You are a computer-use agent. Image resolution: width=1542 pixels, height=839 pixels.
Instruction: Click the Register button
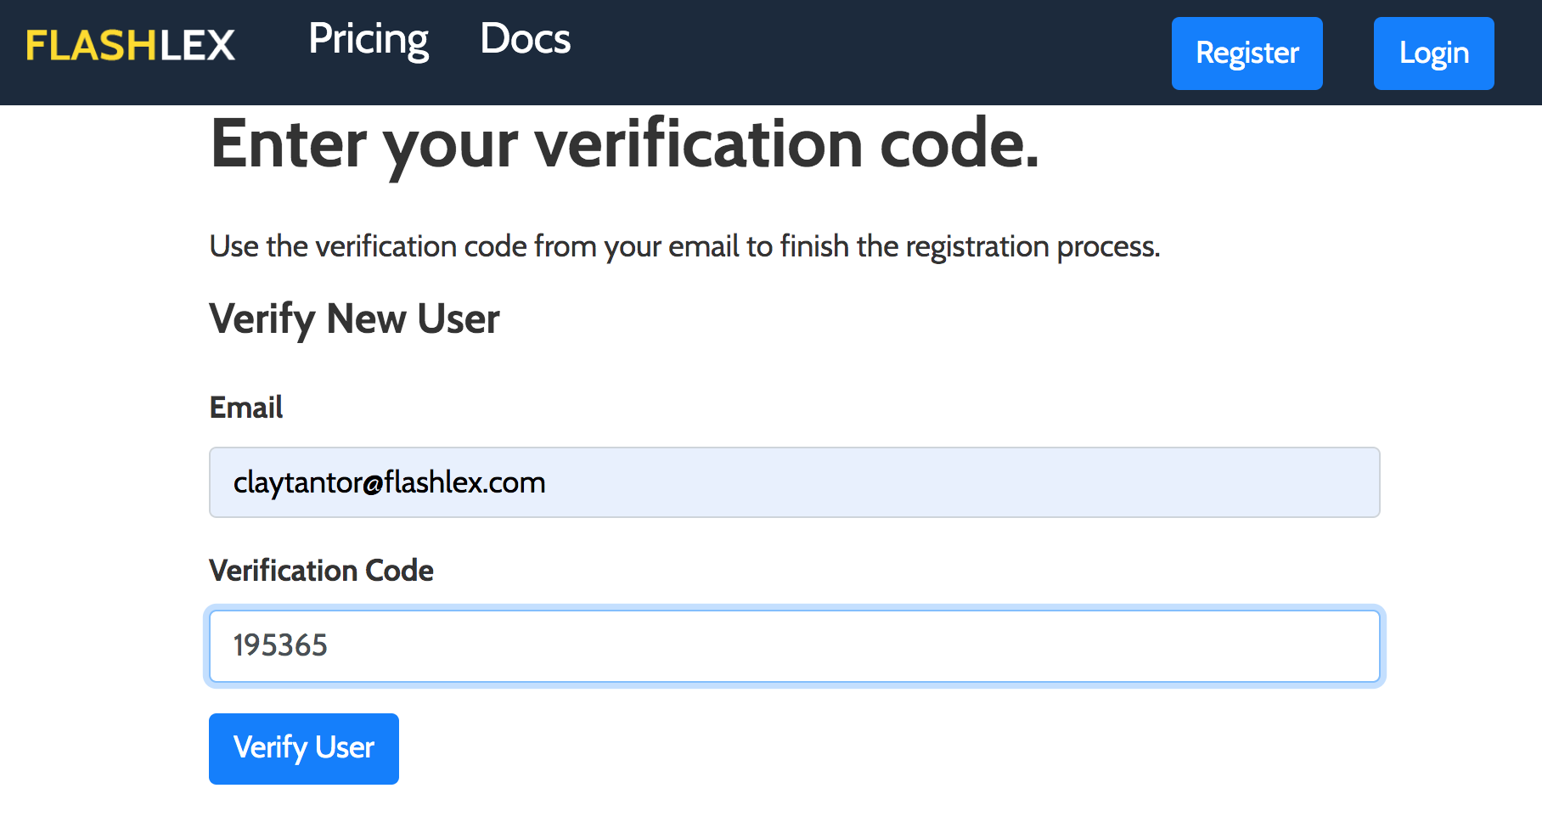[x=1247, y=53]
